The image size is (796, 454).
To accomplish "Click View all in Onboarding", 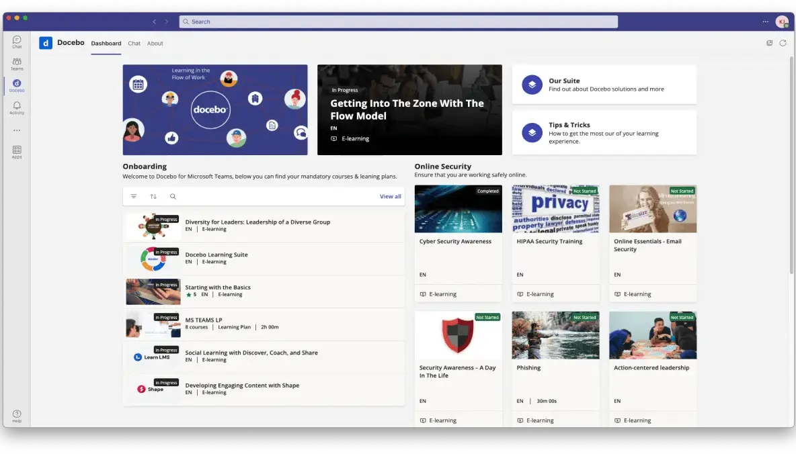I will [391, 196].
